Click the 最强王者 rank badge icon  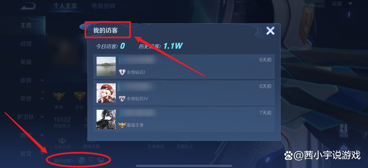122,125
